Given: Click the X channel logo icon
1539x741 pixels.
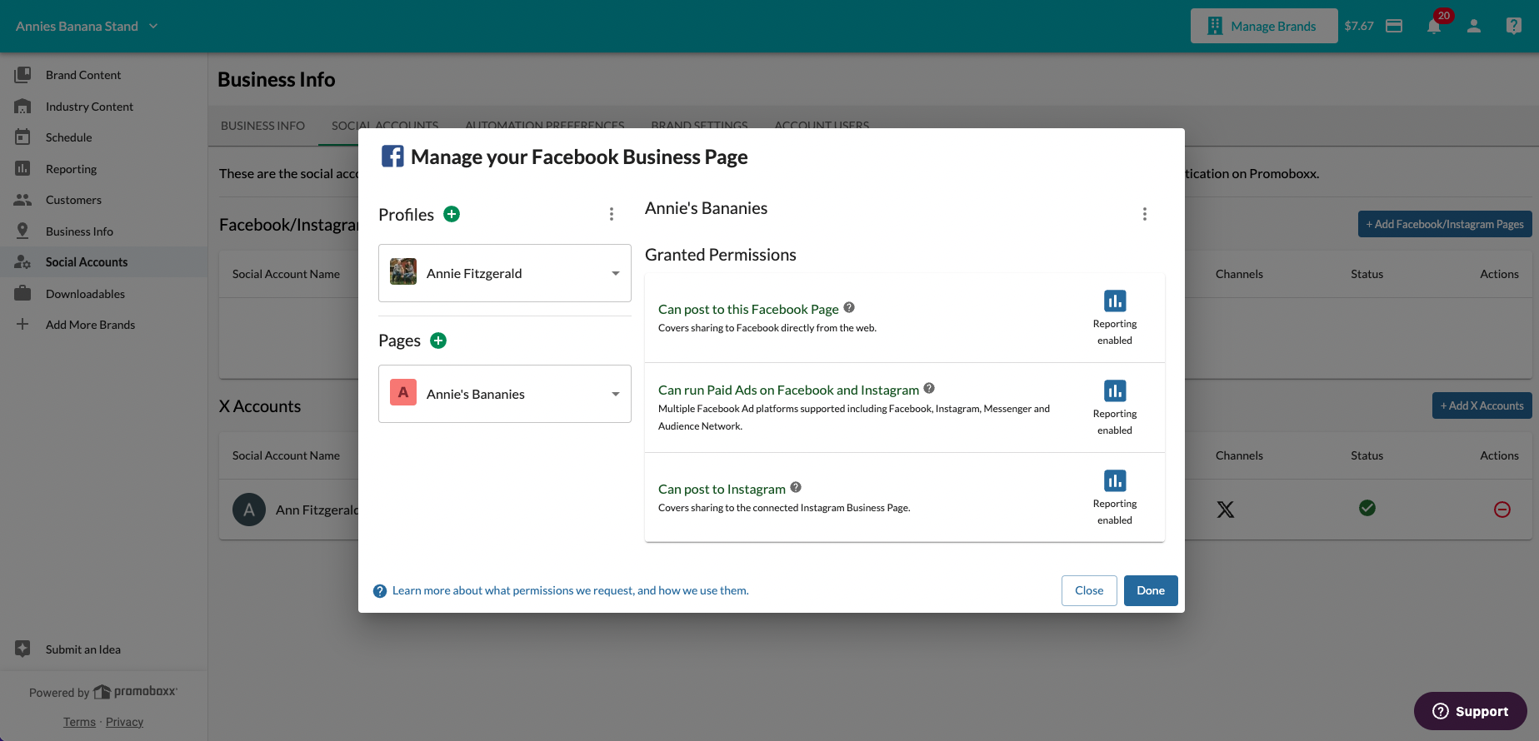Looking at the screenshot, I should pos(1226,510).
